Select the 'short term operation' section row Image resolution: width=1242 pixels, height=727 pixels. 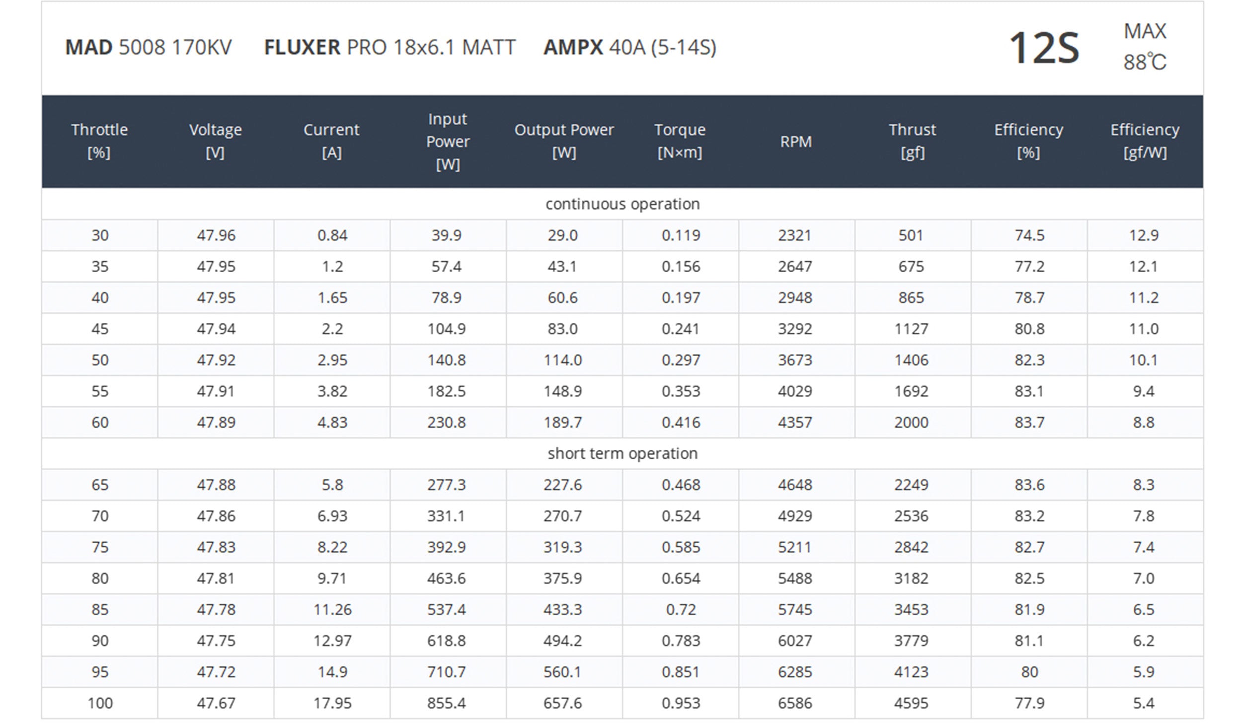tap(622, 453)
